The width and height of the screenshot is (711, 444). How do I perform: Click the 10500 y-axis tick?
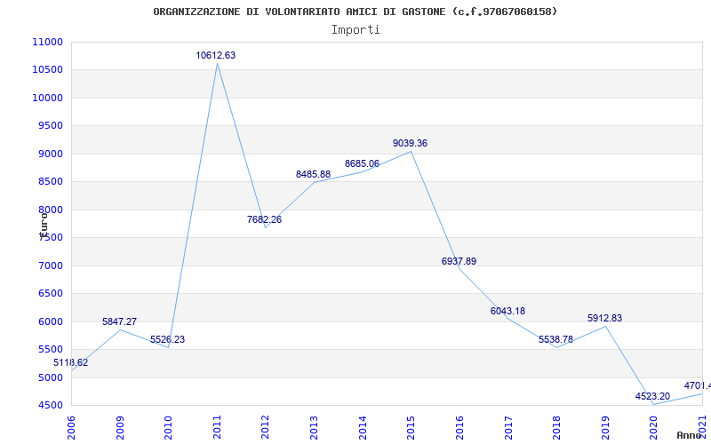click(47, 70)
